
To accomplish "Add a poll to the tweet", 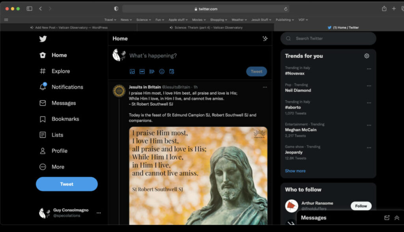I will click(x=152, y=72).
